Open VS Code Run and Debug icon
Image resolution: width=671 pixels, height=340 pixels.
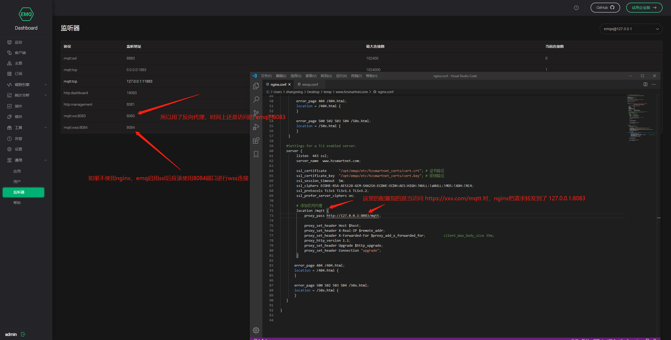point(256,127)
